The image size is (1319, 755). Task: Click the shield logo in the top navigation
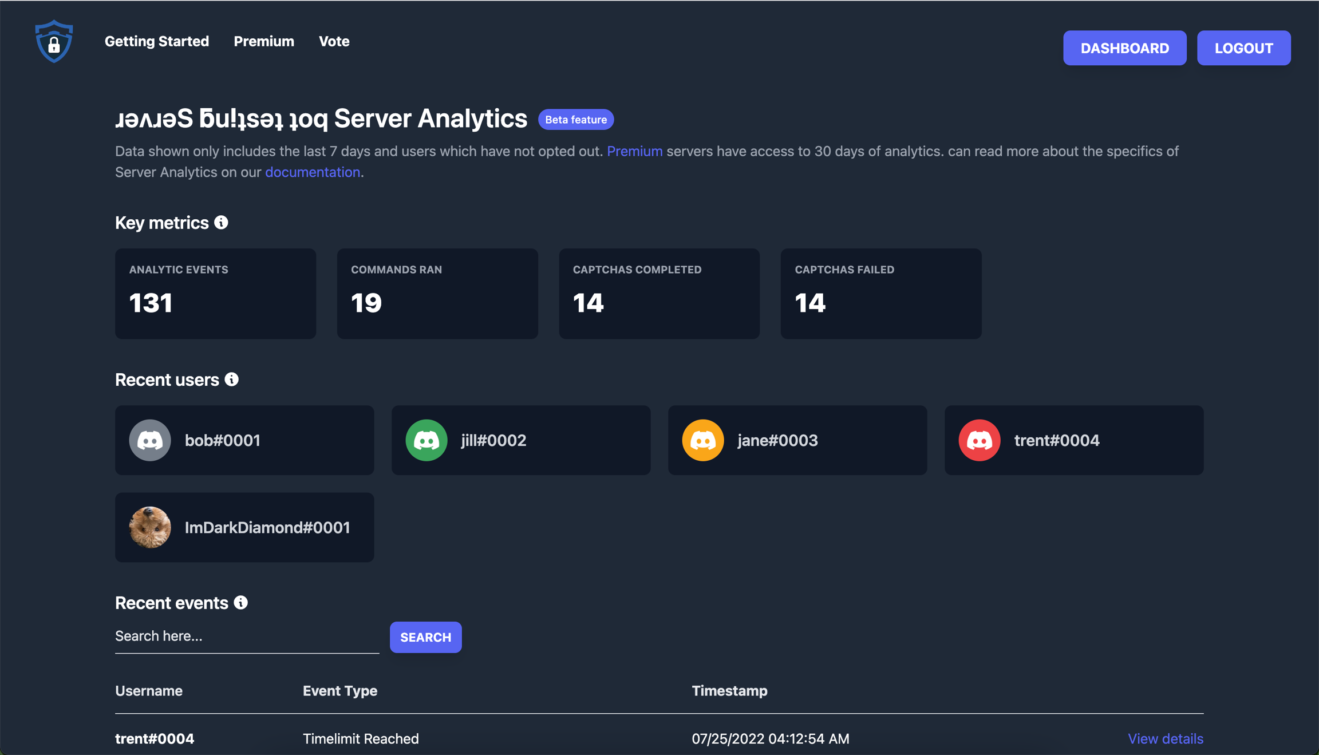pos(53,40)
